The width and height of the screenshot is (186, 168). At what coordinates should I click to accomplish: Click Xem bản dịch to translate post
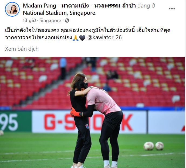22,49
